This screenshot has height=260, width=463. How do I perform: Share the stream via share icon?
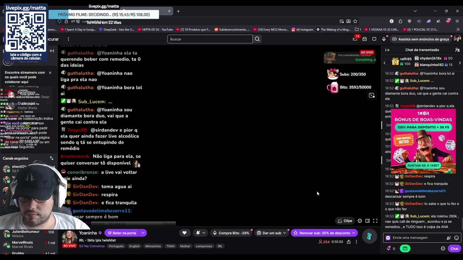(349, 242)
